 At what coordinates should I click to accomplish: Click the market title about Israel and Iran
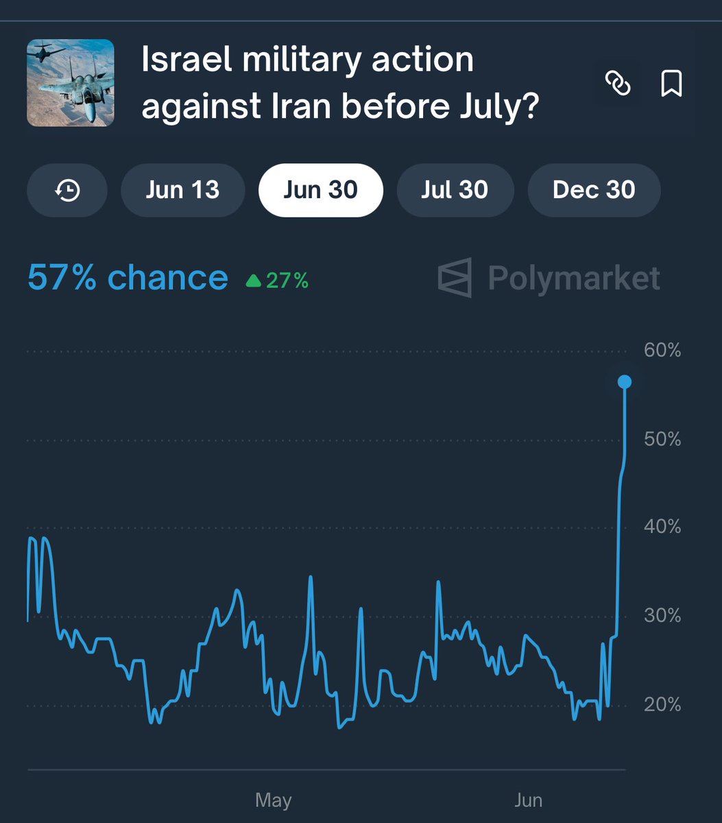click(x=340, y=83)
